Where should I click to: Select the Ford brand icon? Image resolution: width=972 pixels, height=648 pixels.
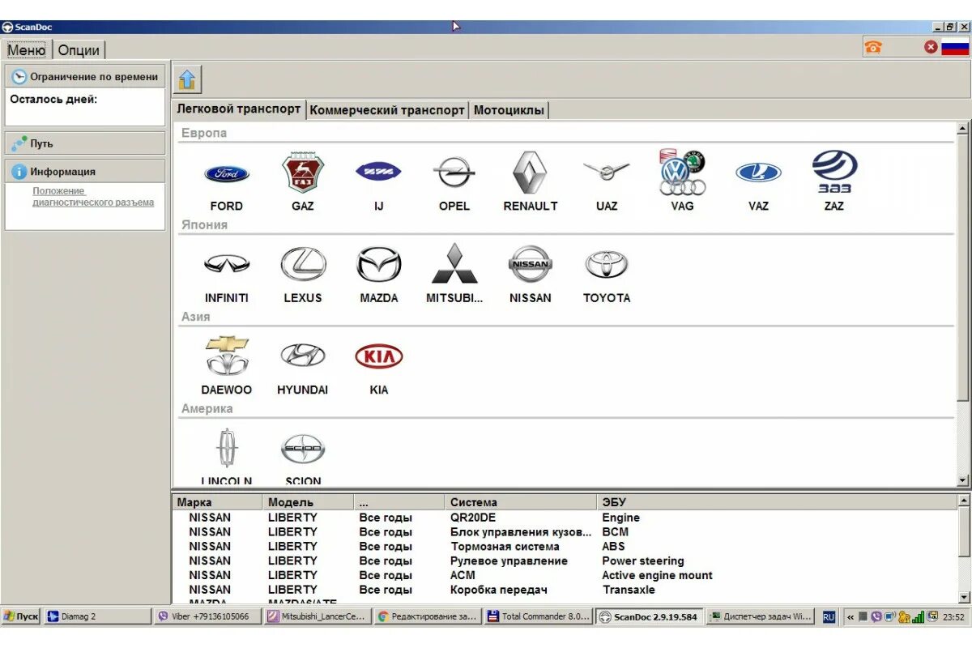[x=227, y=174]
